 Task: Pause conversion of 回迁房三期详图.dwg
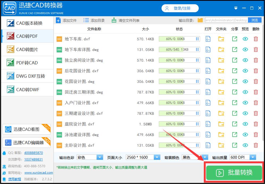[x=197, y=92]
